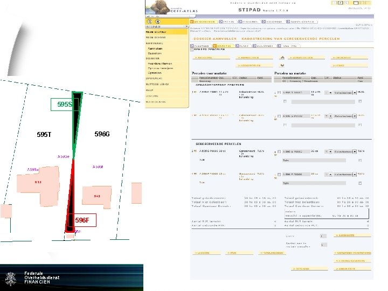Click the arrow icon on the Werkscherm tab
The height and width of the screenshot is (291, 388).
click(191, 22)
